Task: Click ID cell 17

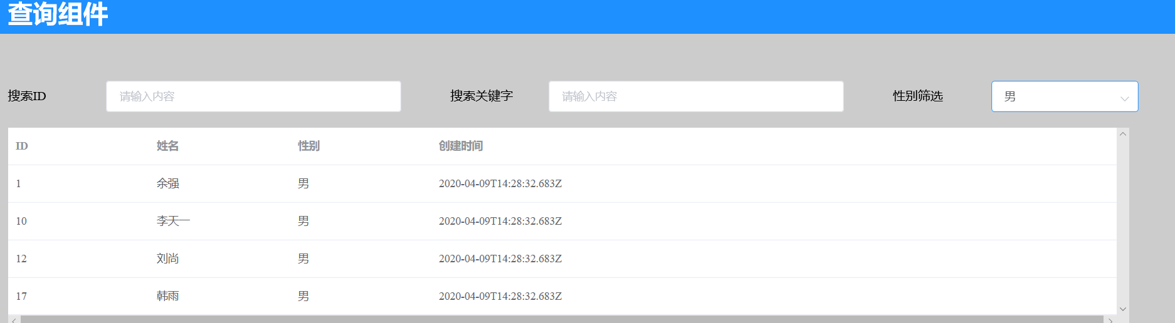Action: pos(21,296)
